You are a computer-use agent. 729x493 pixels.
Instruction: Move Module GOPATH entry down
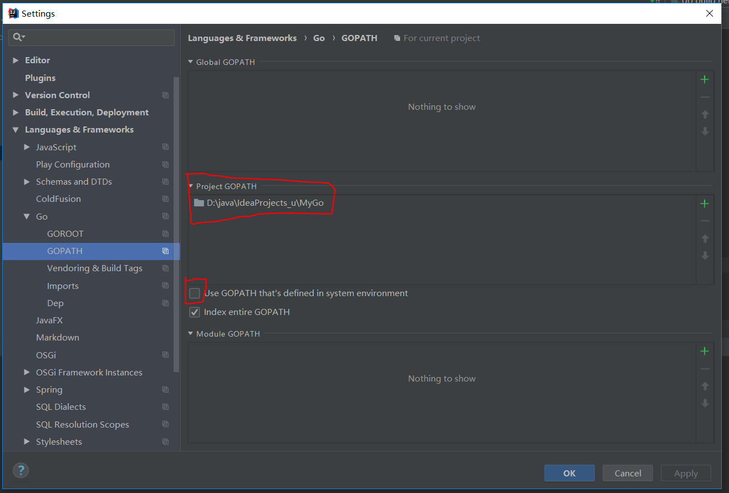click(705, 403)
